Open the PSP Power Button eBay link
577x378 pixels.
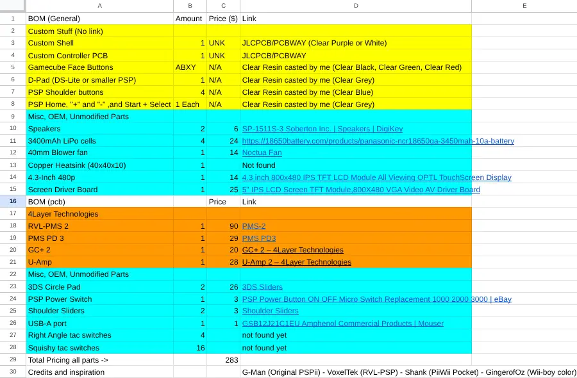[377, 299]
